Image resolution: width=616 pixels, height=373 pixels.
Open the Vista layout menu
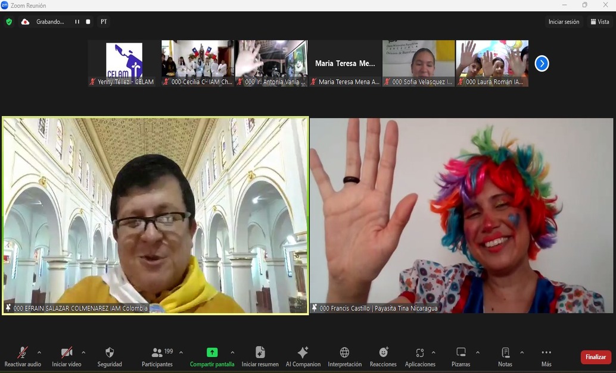pos(599,22)
